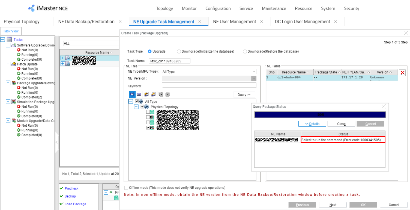
Task: Click the Software Upgrade/Downgrade node icon
Action: 14,45
